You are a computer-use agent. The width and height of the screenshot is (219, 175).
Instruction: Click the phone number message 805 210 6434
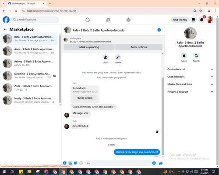click(x=80, y=126)
